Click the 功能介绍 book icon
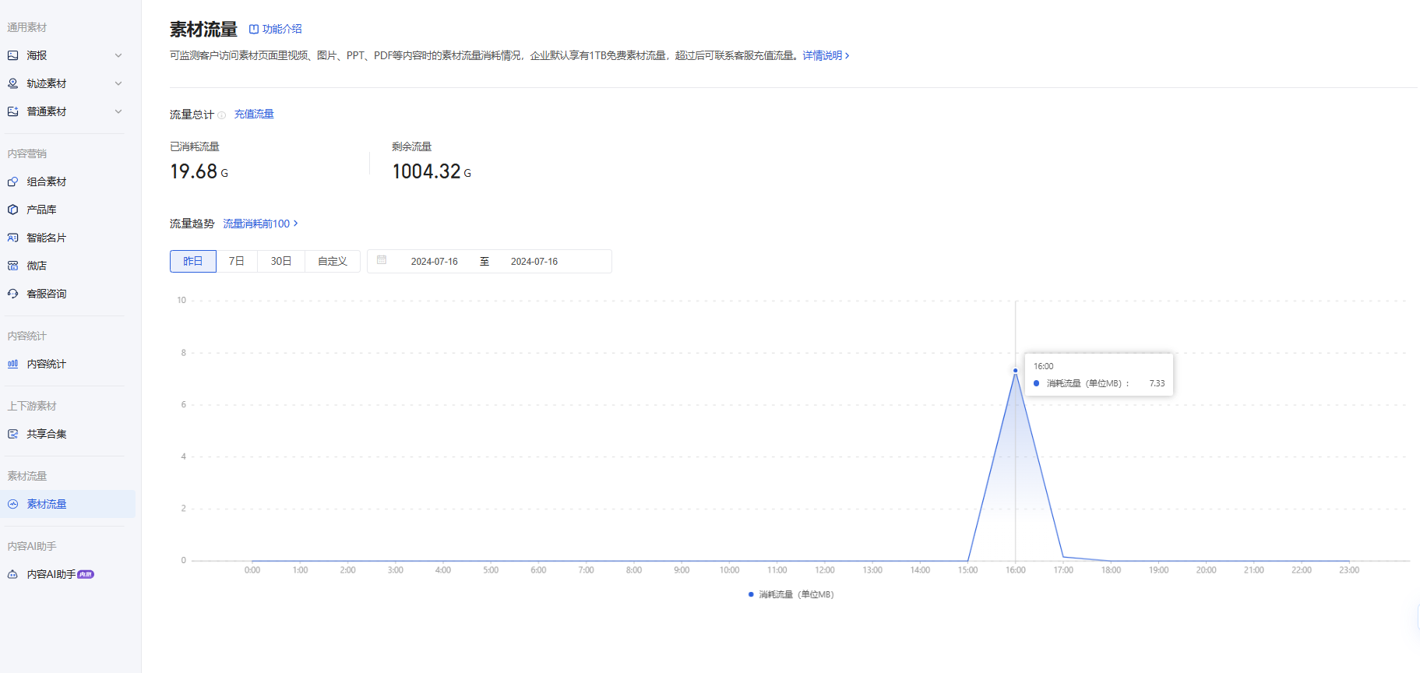 point(253,29)
